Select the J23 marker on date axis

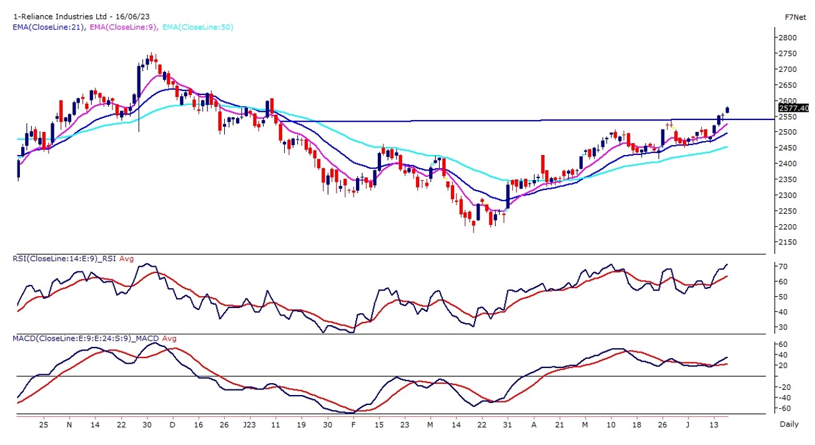pyautogui.click(x=249, y=424)
